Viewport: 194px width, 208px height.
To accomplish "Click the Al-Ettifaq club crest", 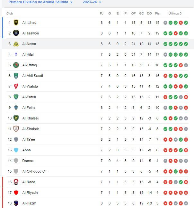I will 16,65.
